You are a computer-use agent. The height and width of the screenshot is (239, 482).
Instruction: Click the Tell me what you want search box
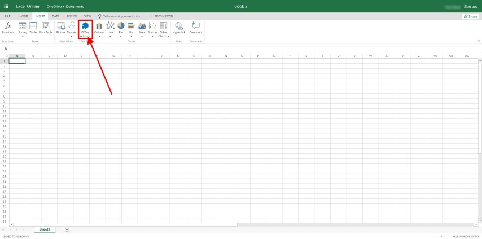click(120, 17)
